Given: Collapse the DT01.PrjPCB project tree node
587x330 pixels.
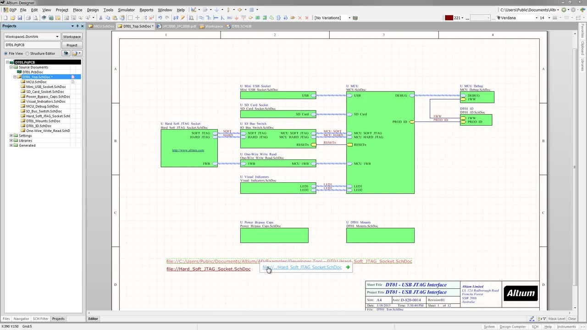Looking at the screenshot, I should tap(7, 62).
